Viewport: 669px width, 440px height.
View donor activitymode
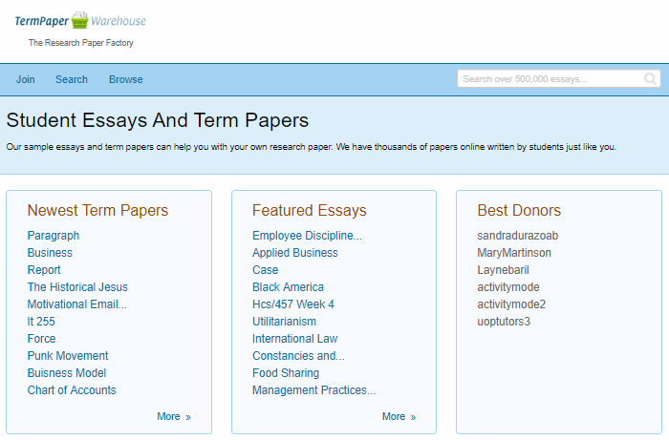508,287
